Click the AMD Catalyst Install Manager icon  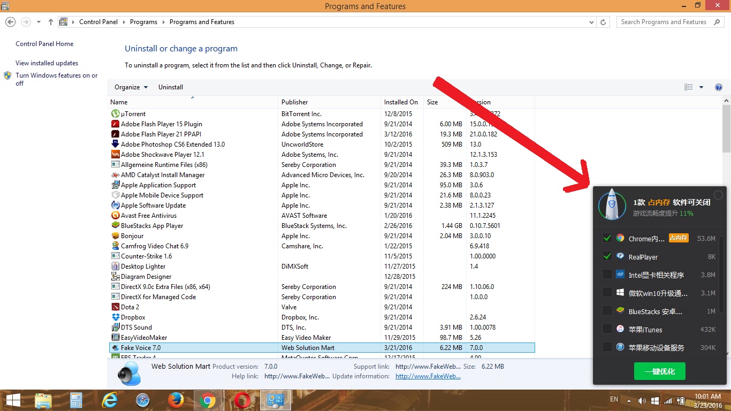pyautogui.click(x=115, y=174)
